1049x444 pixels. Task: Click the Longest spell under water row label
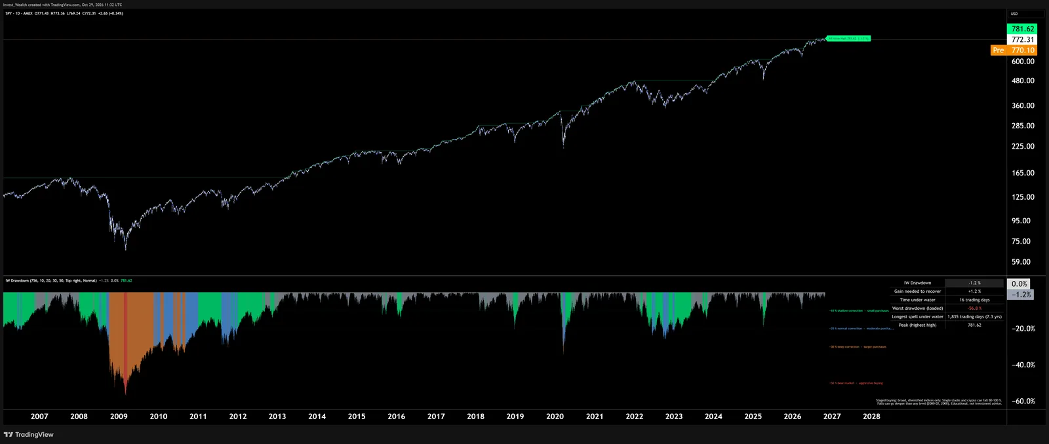pyautogui.click(x=917, y=317)
